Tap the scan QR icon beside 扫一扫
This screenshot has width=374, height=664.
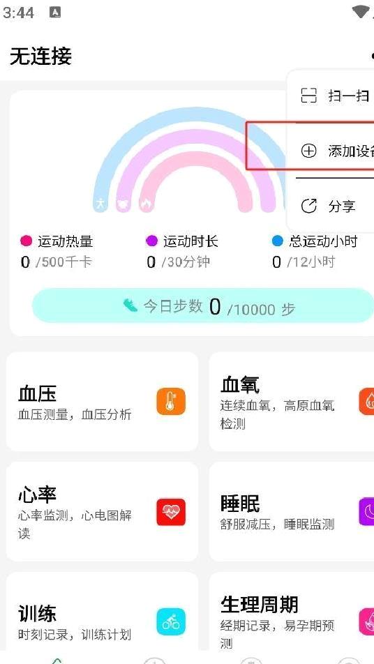pos(309,96)
